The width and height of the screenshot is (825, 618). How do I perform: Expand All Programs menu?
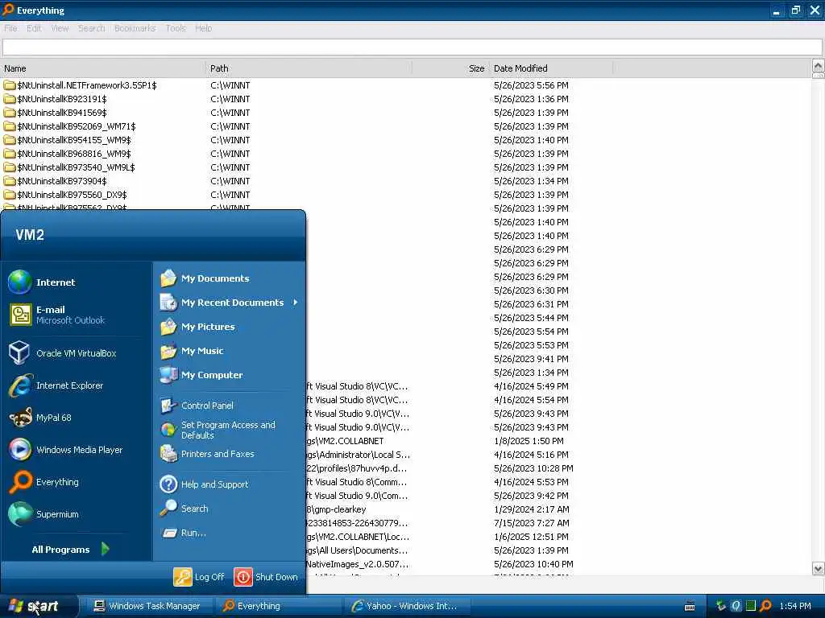tap(71, 550)
